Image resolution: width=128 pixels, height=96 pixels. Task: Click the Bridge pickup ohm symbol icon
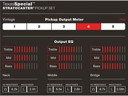click(x=93, y=89)
